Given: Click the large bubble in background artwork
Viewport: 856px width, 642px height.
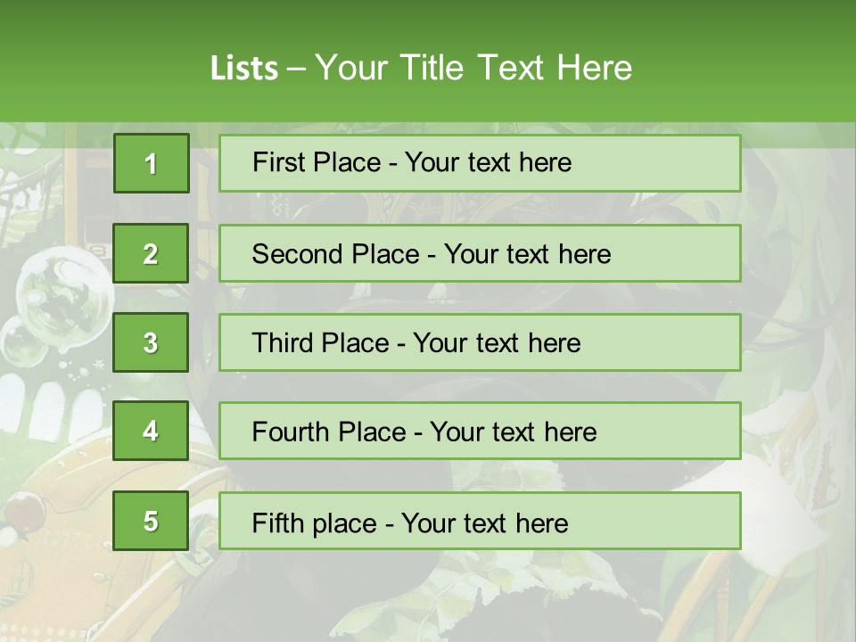Looking at the screenshot, I should [x=64, y=298].
